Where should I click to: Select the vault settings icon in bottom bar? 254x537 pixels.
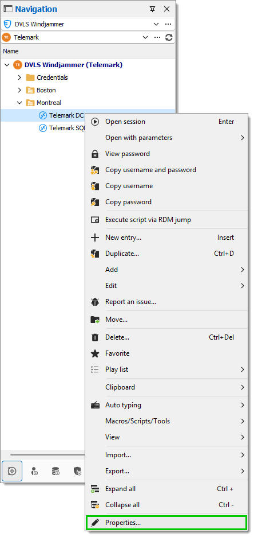(x=12, y=471)
